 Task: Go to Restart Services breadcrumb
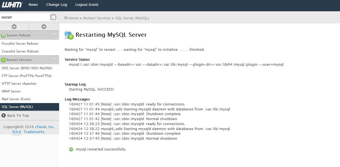(97, 18)
